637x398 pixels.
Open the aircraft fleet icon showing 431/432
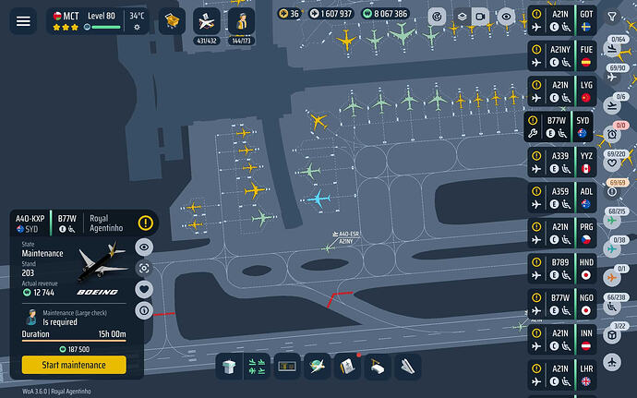click(207, 21)
